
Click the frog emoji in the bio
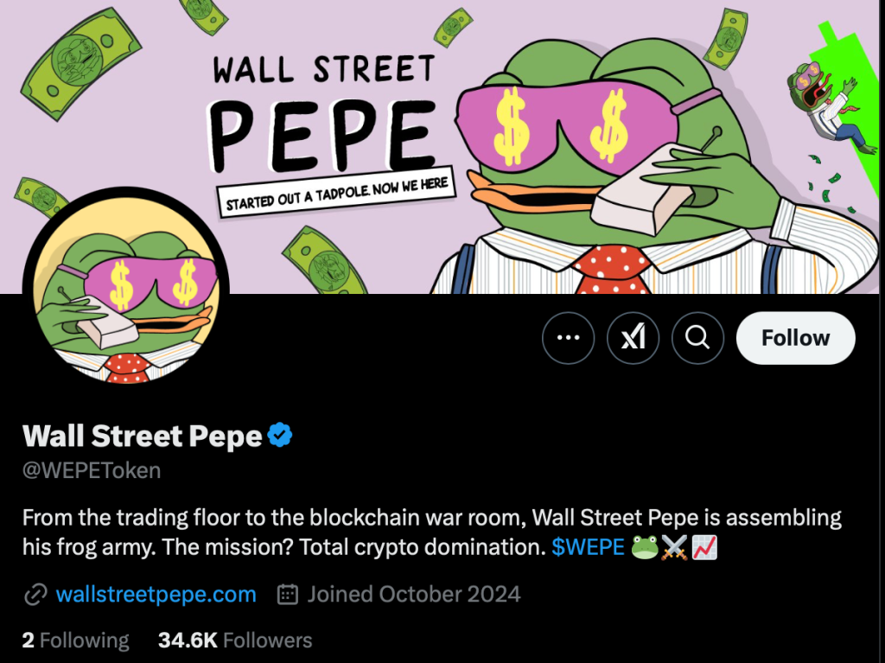[x=645, y=548]
